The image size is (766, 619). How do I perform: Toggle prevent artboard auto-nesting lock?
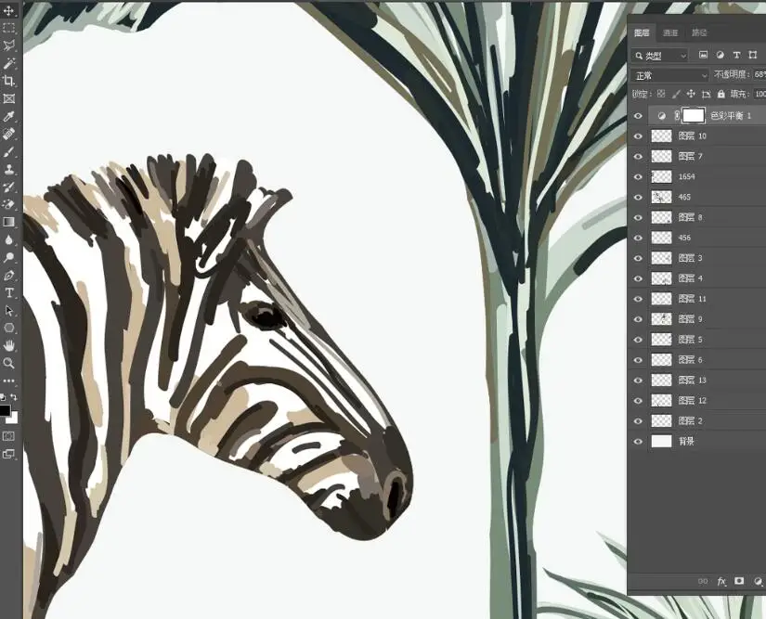706,94
